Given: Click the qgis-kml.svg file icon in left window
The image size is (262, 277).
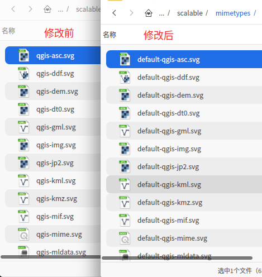Looking at the screenshot, I should [x=23, y=180].
